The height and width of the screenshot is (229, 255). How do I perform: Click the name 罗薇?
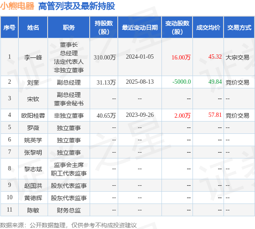point(33,128)
